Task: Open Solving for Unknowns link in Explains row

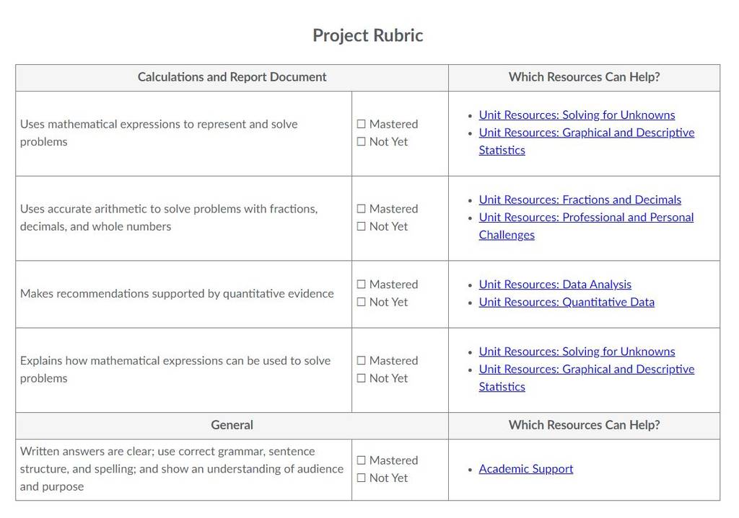Action: pyautogui.click(x=577, y=352)
